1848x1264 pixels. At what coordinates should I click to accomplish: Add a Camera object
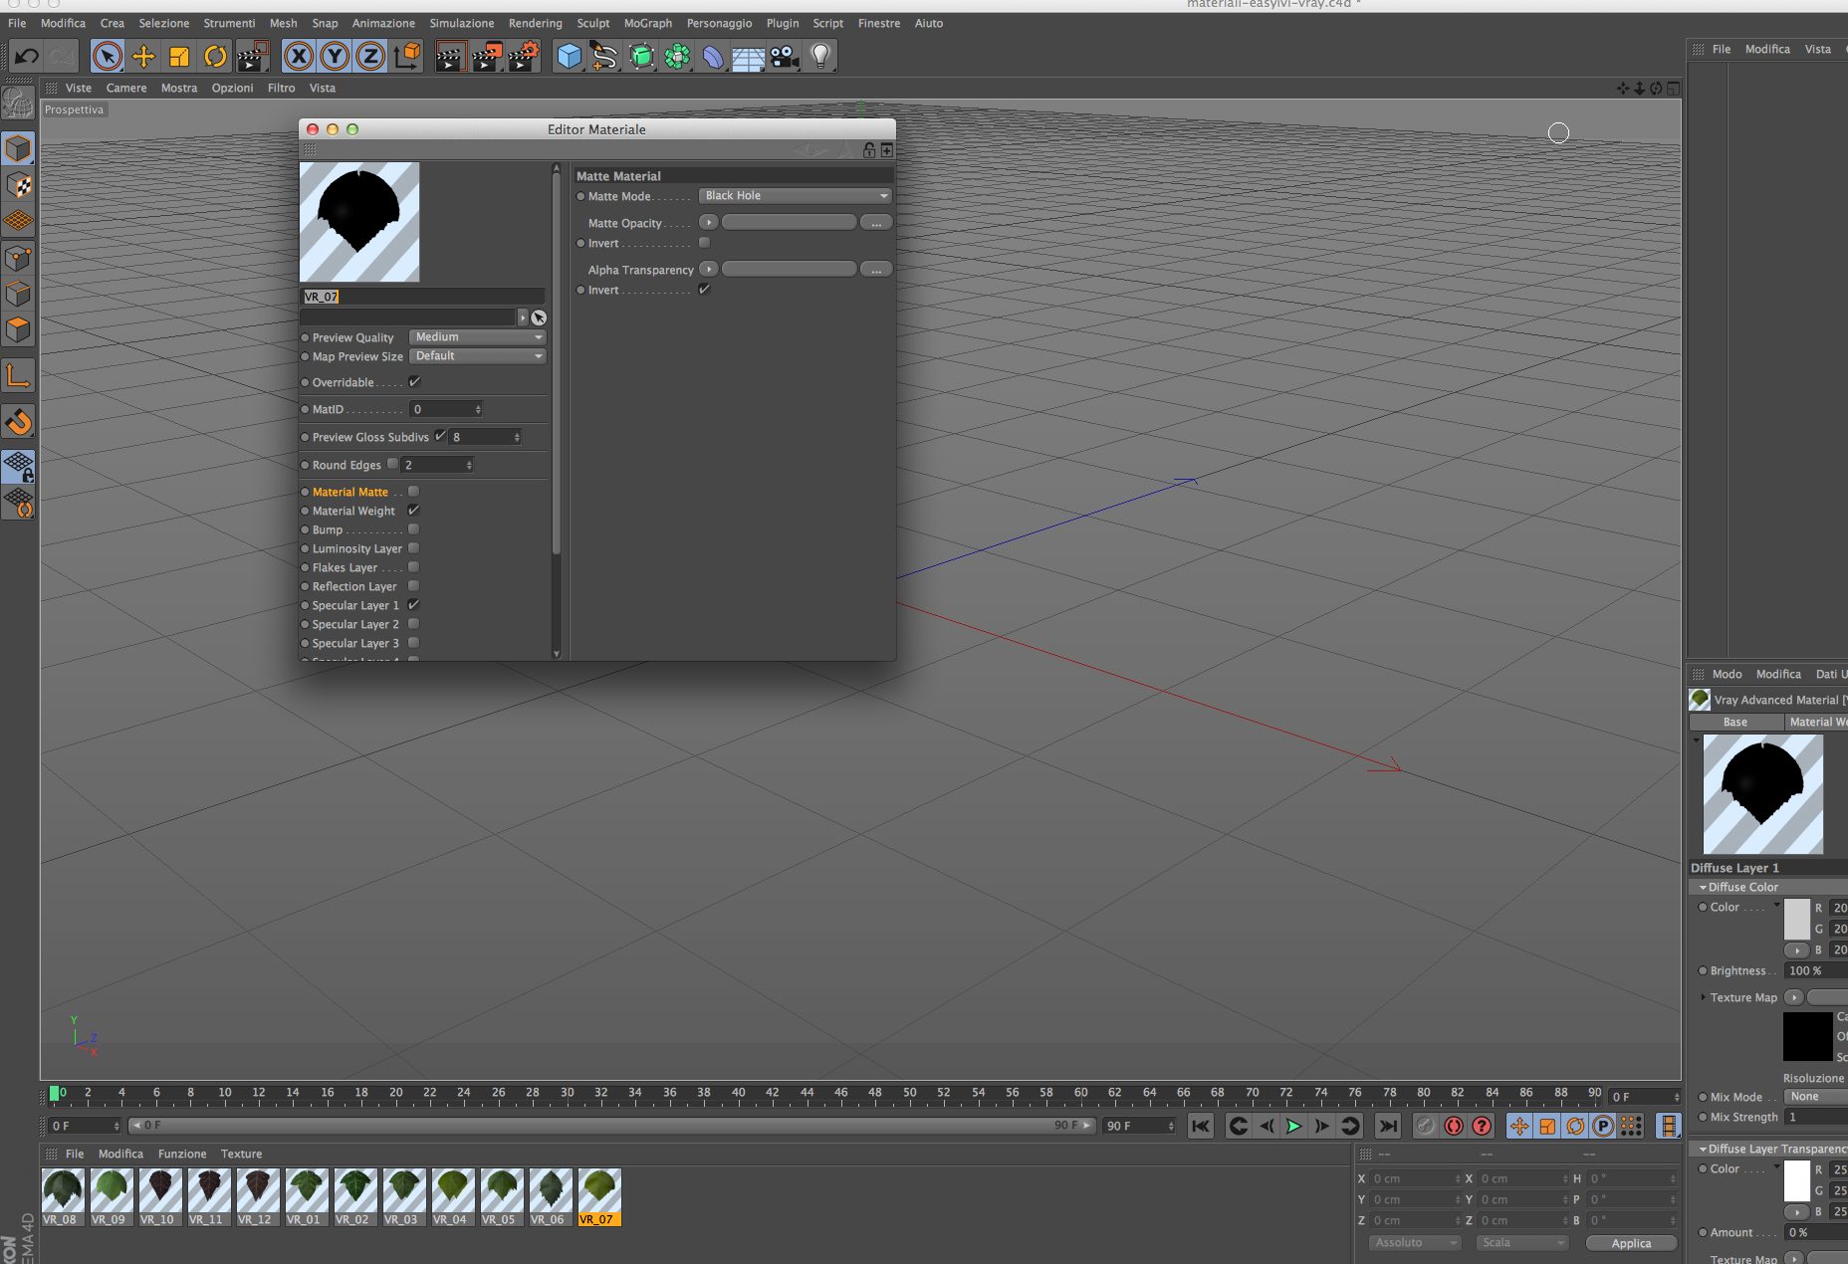[785, 56]
